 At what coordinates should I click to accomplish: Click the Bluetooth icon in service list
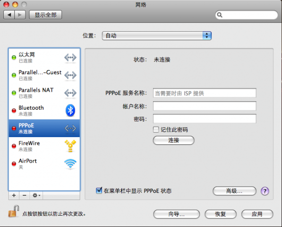point(70,110)
